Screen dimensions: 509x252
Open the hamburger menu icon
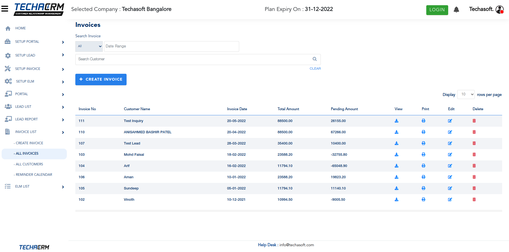point(5,9)
